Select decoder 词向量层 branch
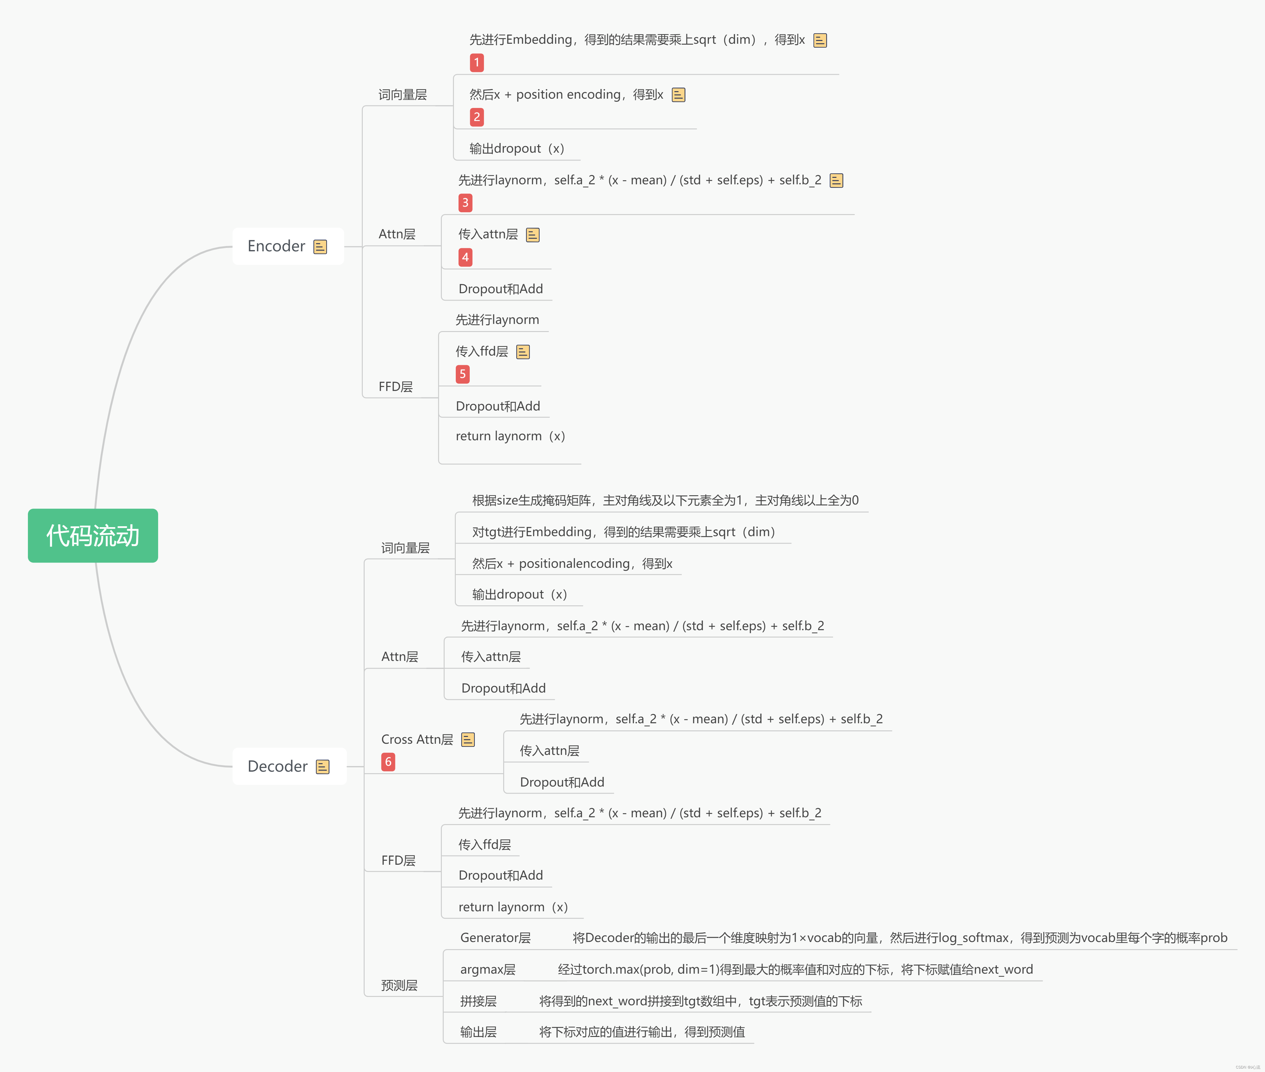The width and height of the screenshot is (1265, 1072). [405, 548]
